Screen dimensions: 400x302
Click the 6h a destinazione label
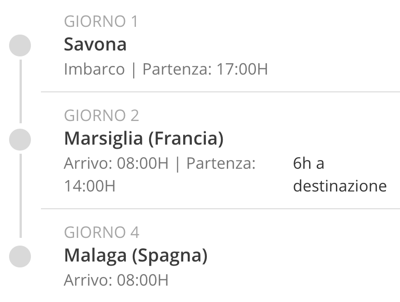[340, 175]
